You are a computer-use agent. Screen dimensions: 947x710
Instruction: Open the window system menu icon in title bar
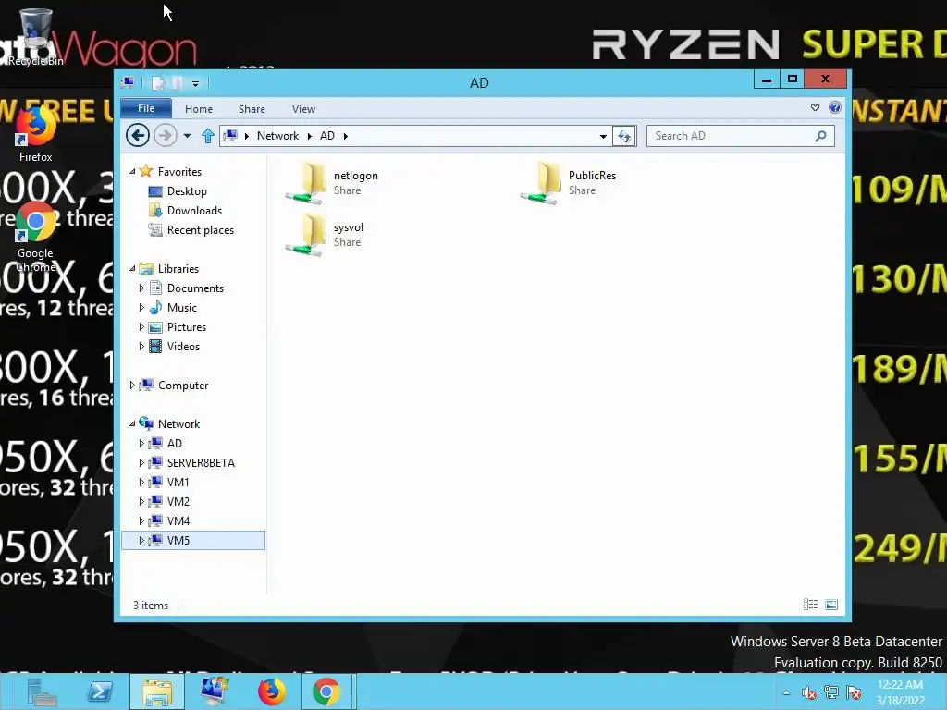click(128, 82)
